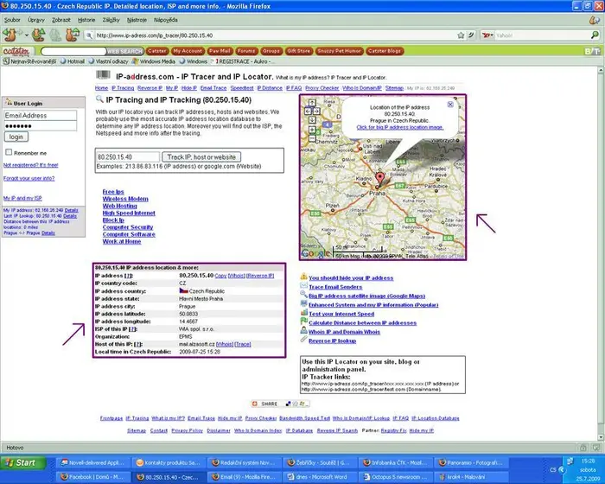
Task: Close the map info balloon
Action: (x=450, y=105)
